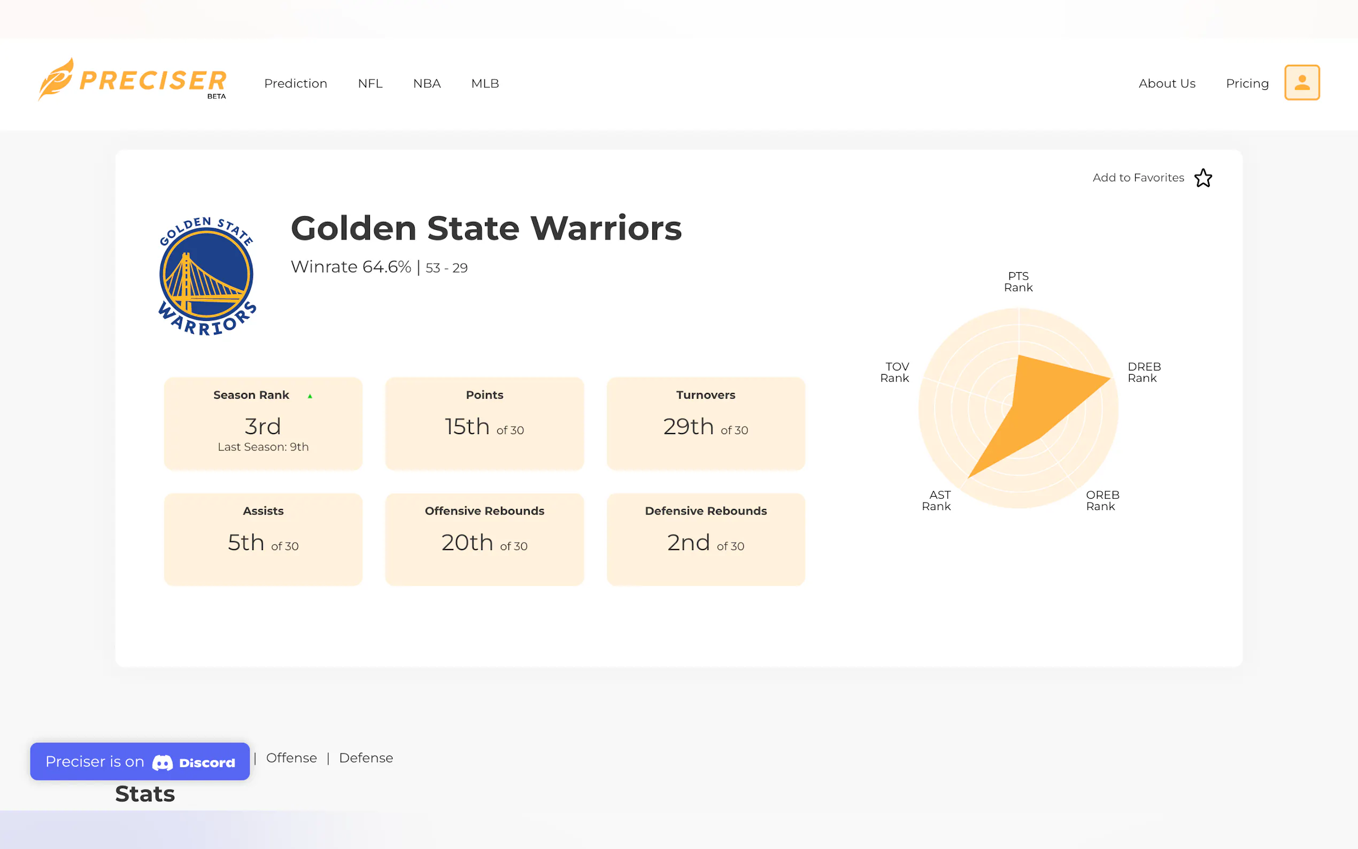The width and height of the screenshot is (1358, 849).
Task: Select MLB in the top navigation
Action: click(x=485, y=83)
